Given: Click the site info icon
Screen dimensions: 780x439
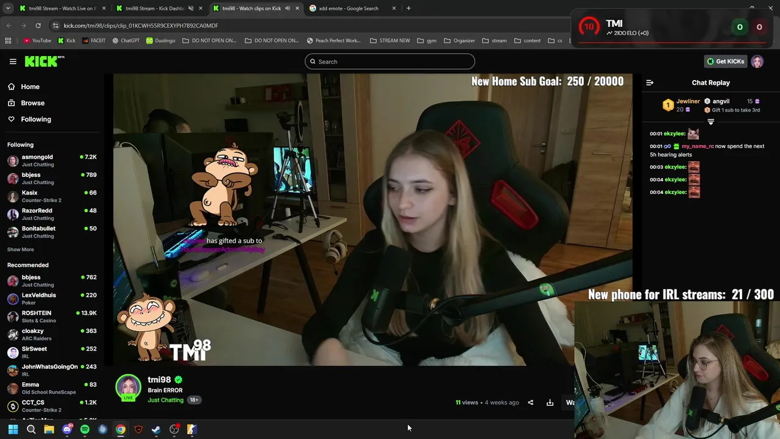Looking at the screenshot, I should [55, 26].
